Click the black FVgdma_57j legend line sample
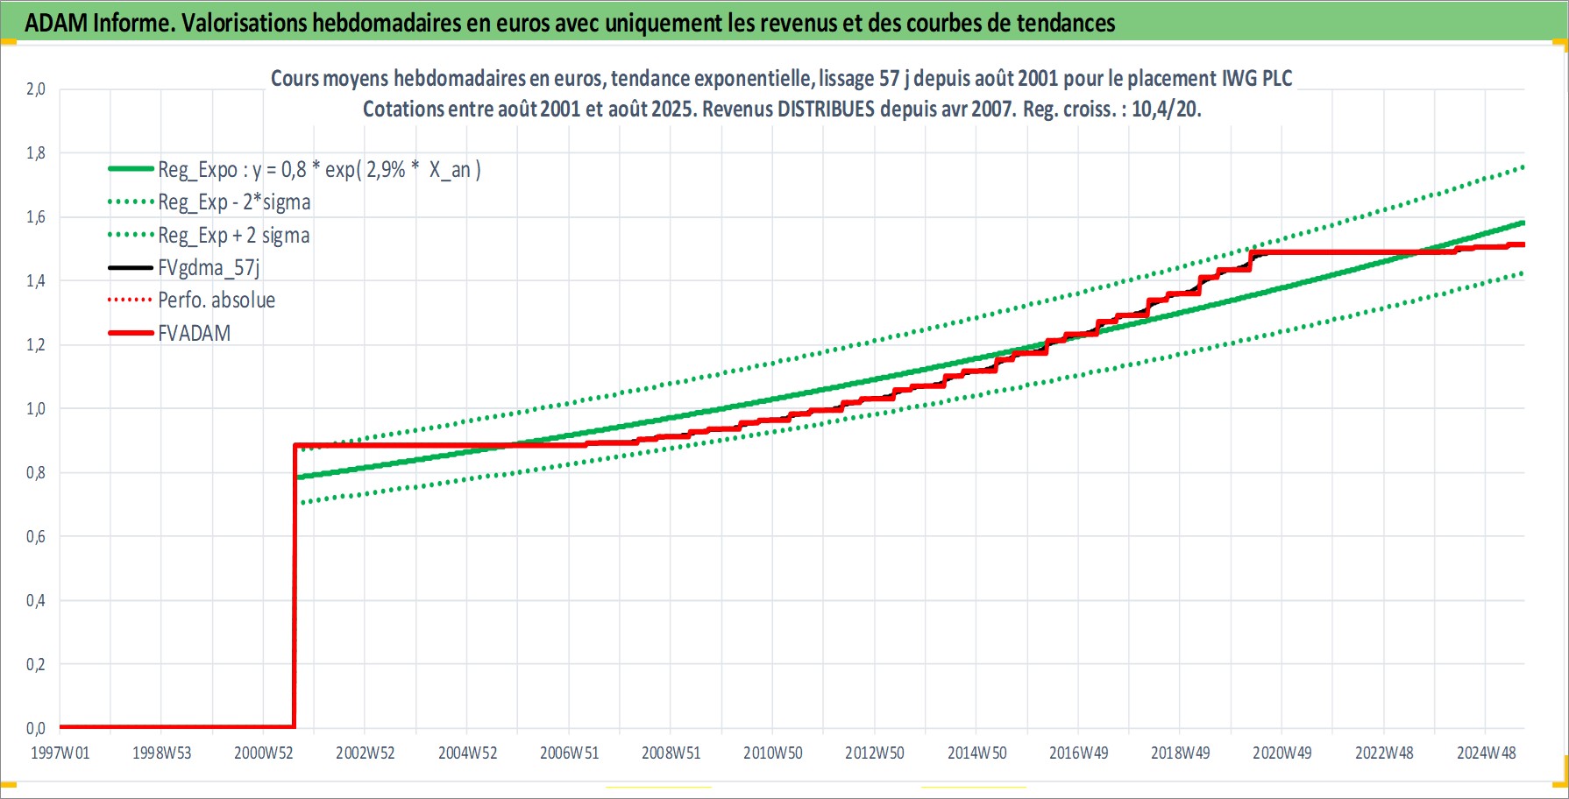The image size is (1569, 799). [x=131, y=268]
